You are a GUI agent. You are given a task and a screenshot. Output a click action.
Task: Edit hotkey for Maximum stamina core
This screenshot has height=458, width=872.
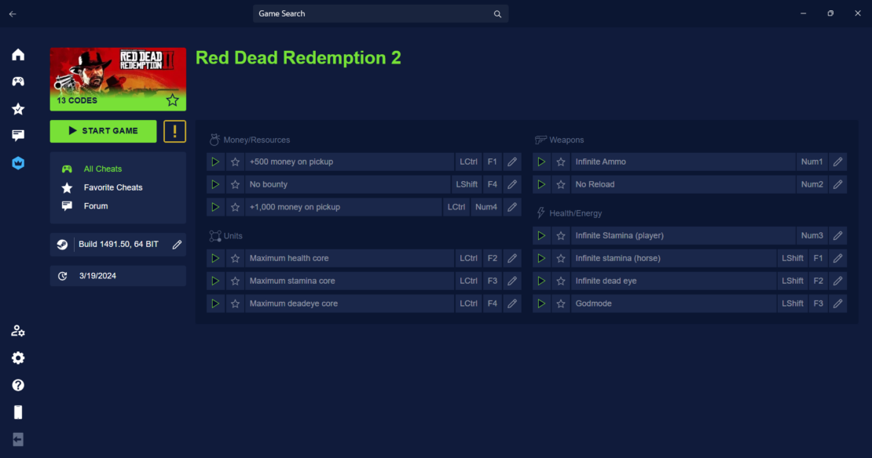click(512, 281)
